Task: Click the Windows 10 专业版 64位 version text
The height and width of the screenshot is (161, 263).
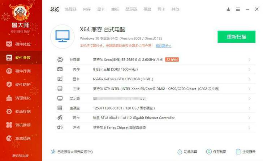Action: 121,39
